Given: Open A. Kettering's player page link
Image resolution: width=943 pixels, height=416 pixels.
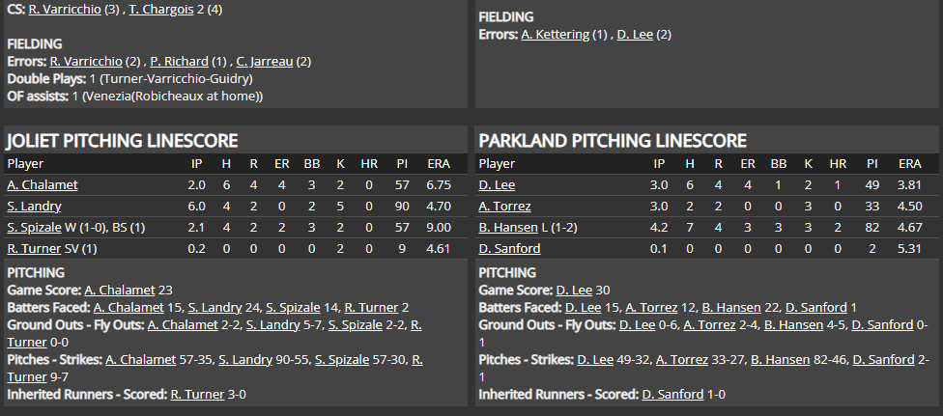Looking at the screenshot, I should click(555, 35).
